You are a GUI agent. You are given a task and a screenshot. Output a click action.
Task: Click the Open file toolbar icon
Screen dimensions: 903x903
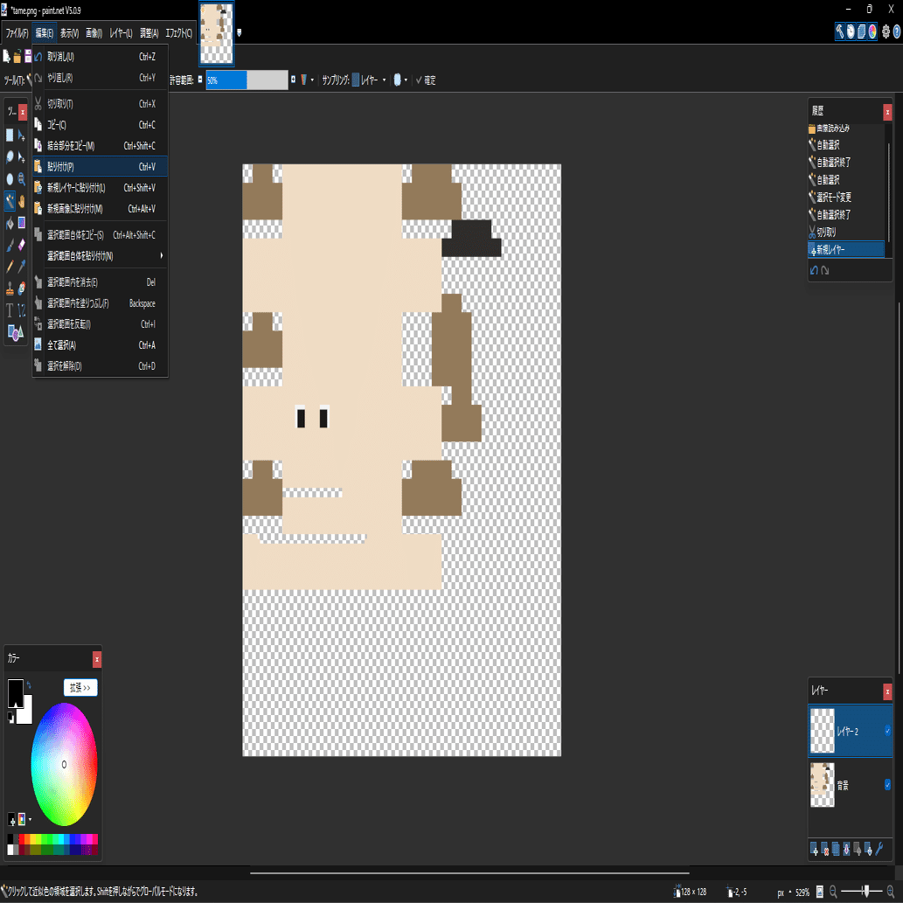pyautogui.click(x=17, y=57)
